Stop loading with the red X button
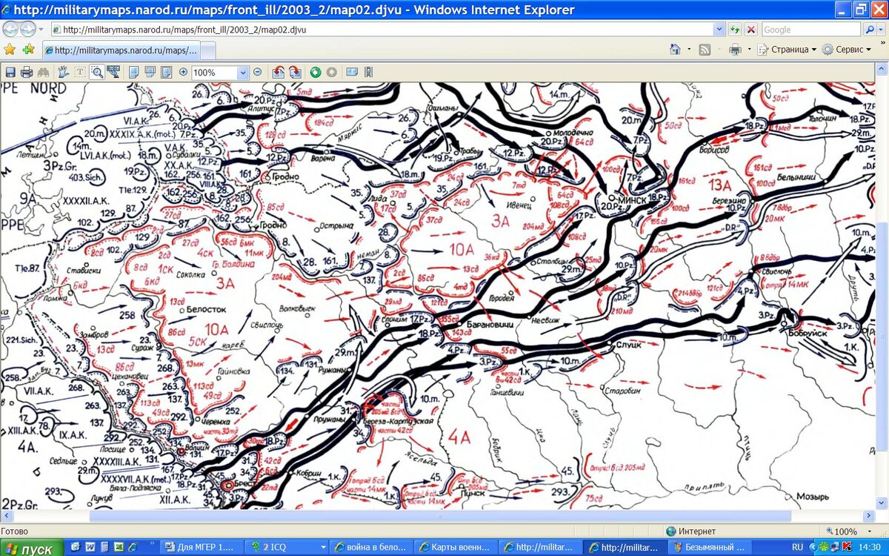The width and height of the screenshot is (889, 556). 751,30
